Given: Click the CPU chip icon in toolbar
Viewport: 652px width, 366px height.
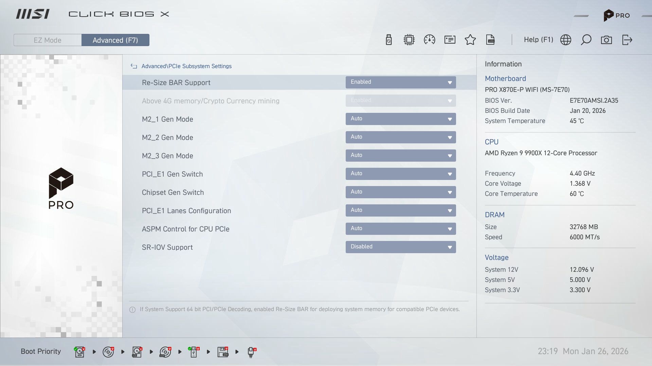Looking at the screenshot, I should [x=409, y=40].
